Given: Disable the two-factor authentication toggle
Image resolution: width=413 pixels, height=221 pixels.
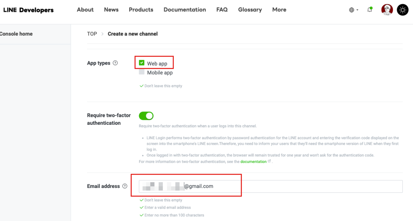Looking at the screenshot, I should click(x=146, y=116).
